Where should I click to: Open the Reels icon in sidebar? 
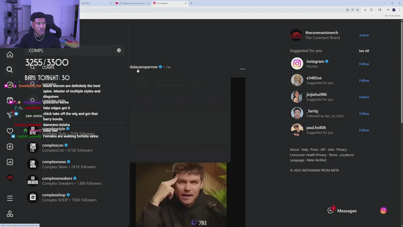point(10,100)
